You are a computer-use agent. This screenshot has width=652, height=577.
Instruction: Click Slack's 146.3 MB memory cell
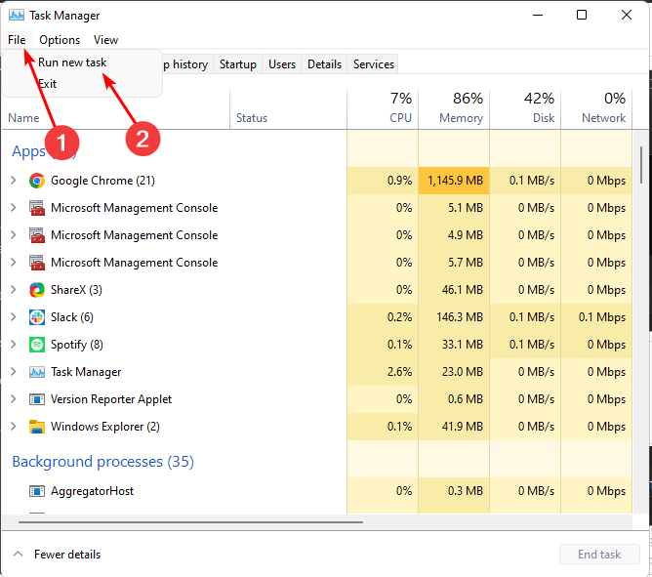tap(454, 317)
